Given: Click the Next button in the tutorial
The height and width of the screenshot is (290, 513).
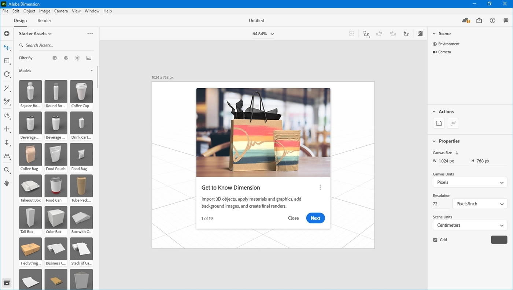Looking at the screenshot, I should (x=315, y=218).
